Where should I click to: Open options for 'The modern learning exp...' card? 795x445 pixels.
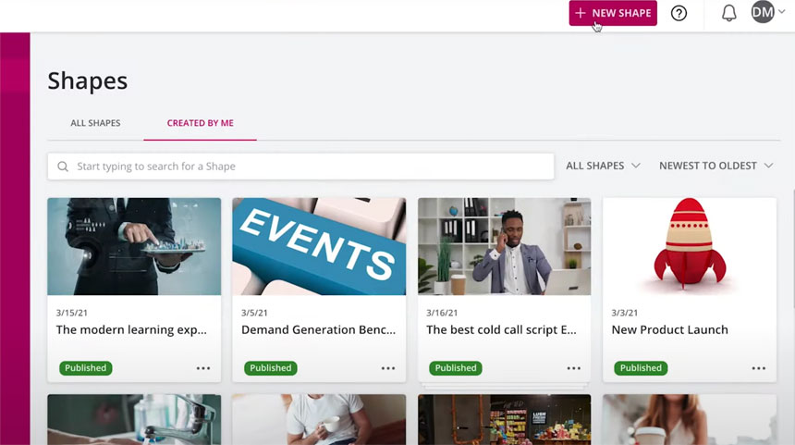(x=203, y=368)
